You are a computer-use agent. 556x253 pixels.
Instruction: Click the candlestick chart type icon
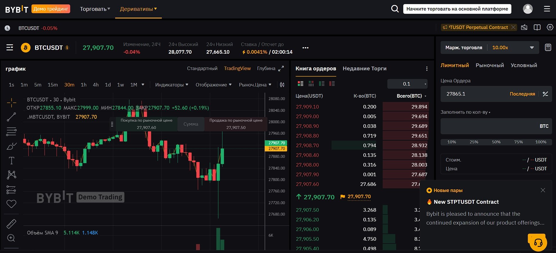click(282, 85)
